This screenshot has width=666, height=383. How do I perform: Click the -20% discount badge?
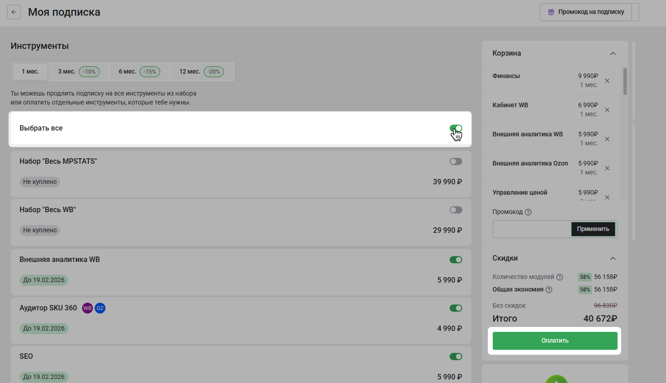tap(214, 72)
